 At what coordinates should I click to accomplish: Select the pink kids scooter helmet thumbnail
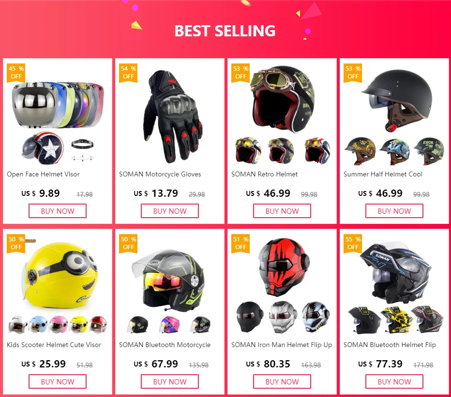pos(59,324)
